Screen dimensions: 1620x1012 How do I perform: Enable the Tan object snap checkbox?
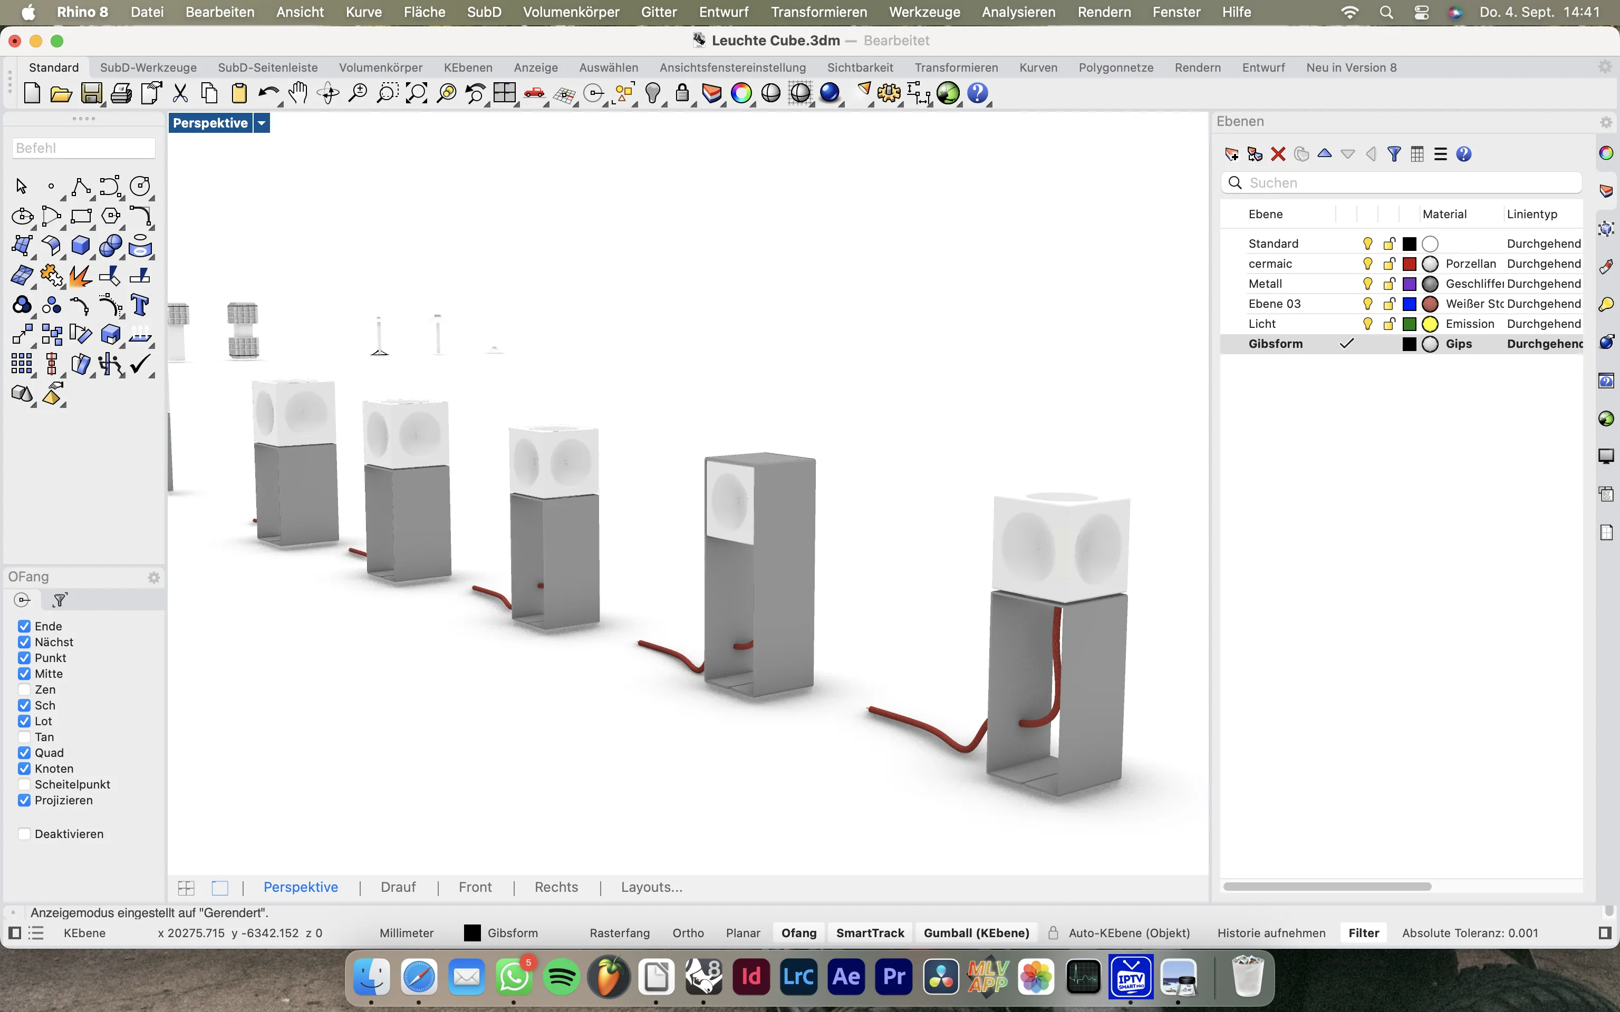pyautogui.click(x=24, y=737)
